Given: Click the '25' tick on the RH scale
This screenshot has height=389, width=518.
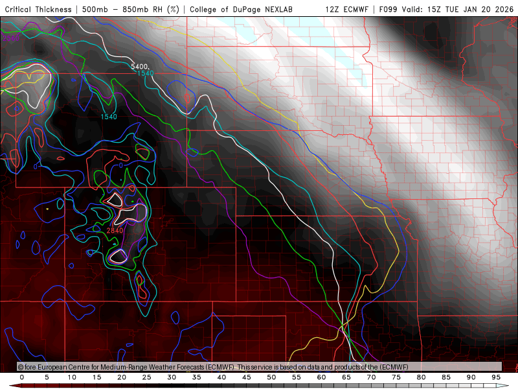Looking at the screenshot, I should (x=147, y=377).
